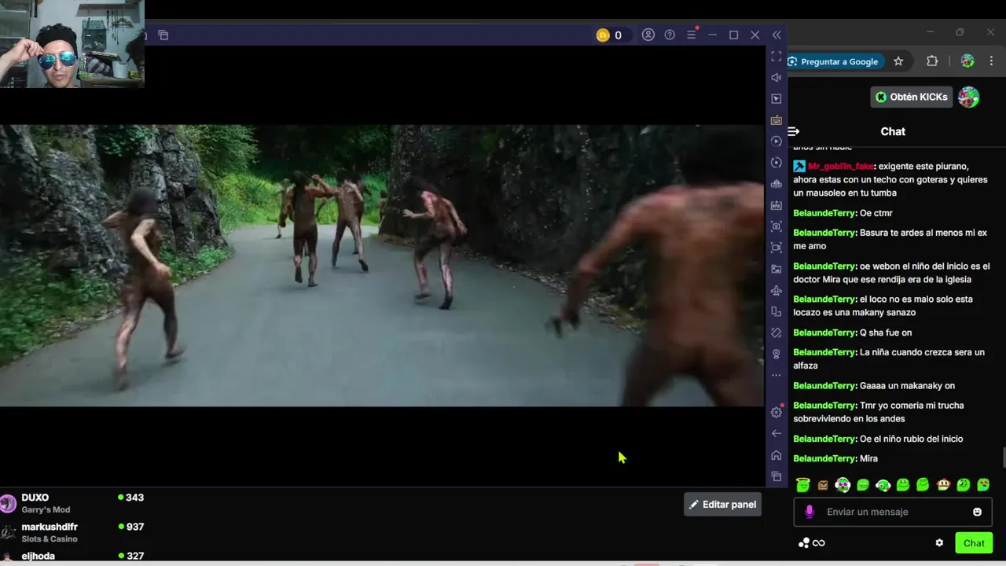Click the streamer webcam overlay thumbnail
1006x566 pixels.
(72, 43)
